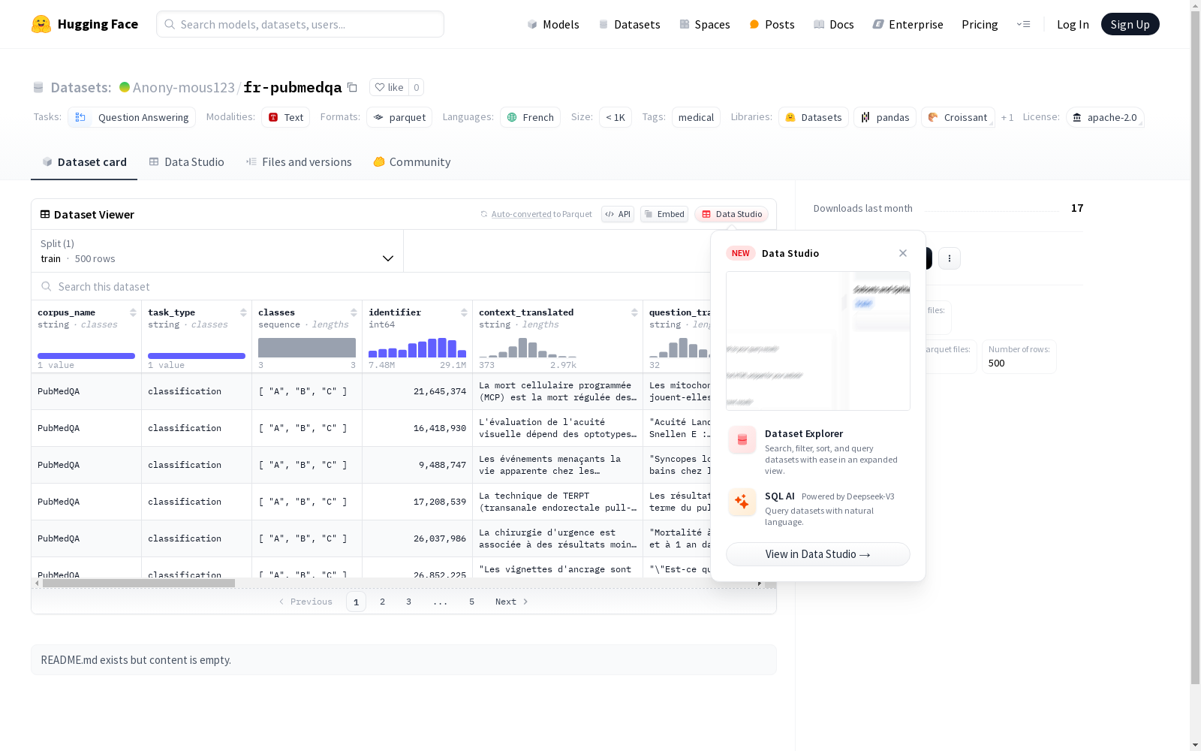Click the Text modality tag
This screenshot has height=751, width=1201.
286,117
